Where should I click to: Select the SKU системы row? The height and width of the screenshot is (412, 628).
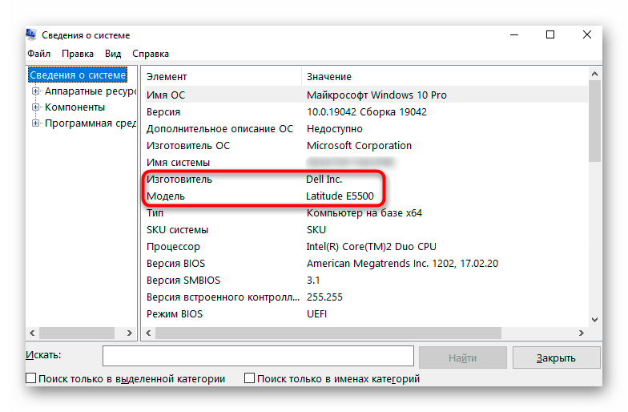(366, 229)
